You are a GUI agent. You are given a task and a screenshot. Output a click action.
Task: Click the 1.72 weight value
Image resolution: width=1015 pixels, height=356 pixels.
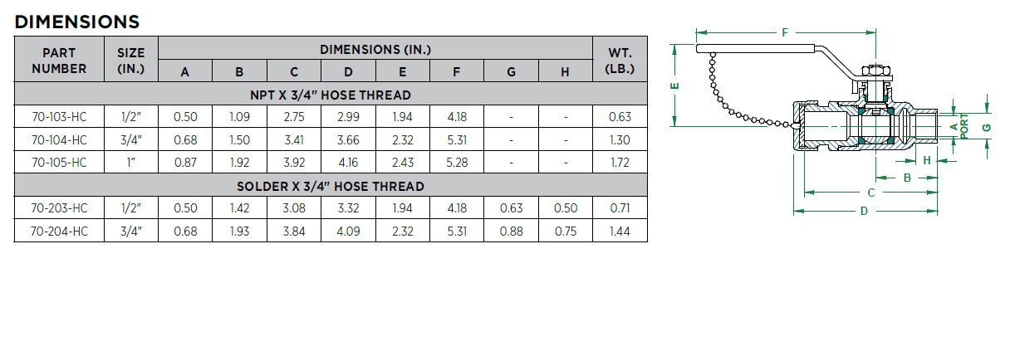[620, 163]
